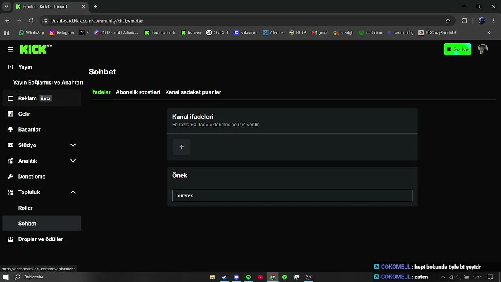Open the ChatGPT bookmark
Screen dimensions: 501x282
217,33
